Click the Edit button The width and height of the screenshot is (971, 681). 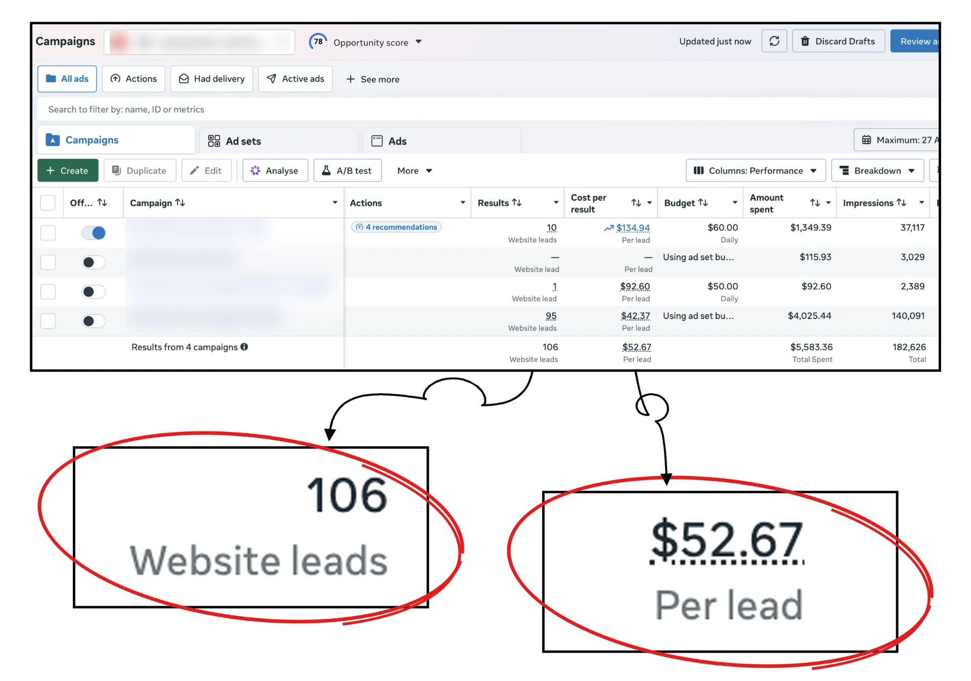(206, 171)
